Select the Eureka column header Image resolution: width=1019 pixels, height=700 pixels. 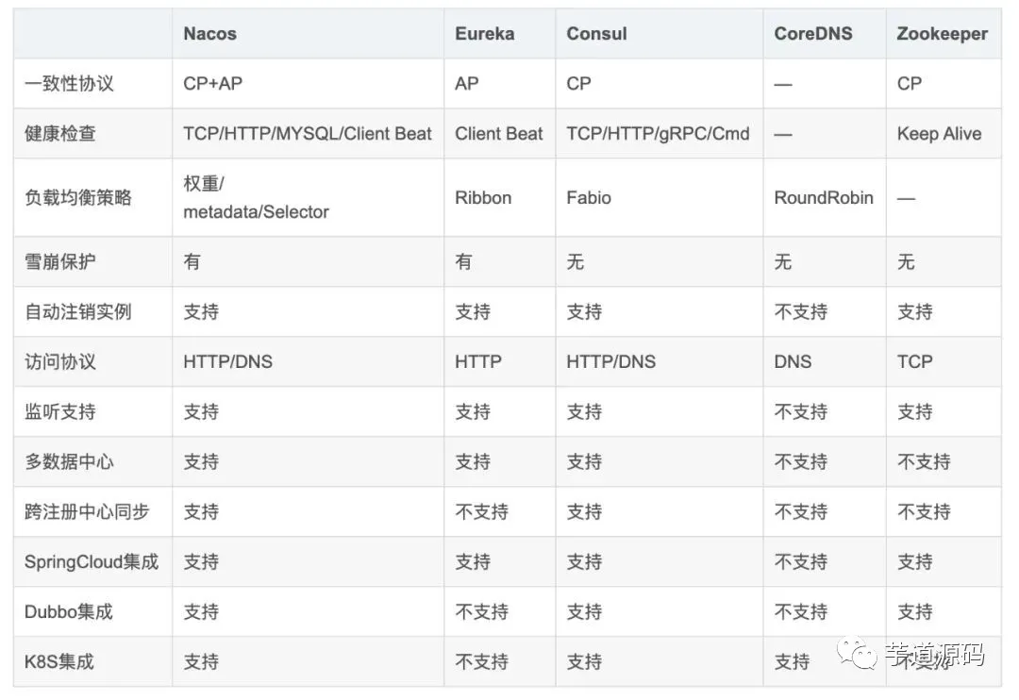(485, 34)
